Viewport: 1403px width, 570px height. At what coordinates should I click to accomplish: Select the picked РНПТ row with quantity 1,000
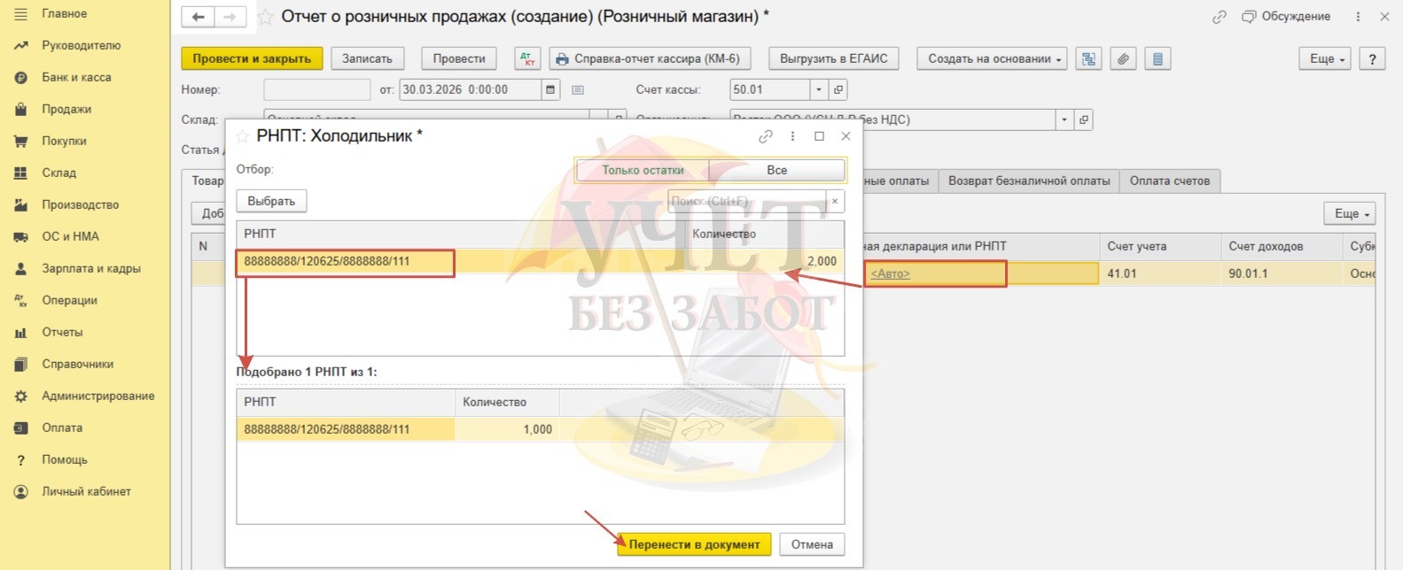[540, 429]
